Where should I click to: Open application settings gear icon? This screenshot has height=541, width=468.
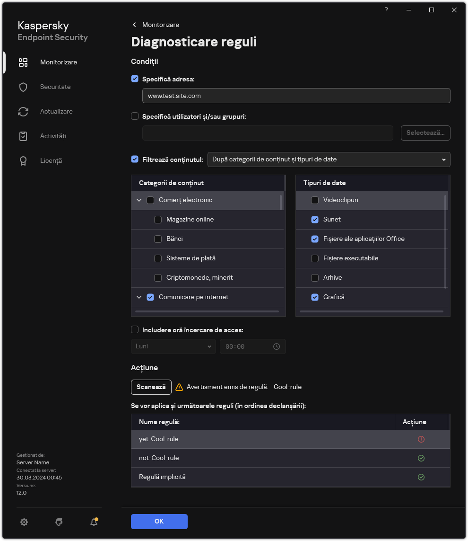click(x=24, y=522)
